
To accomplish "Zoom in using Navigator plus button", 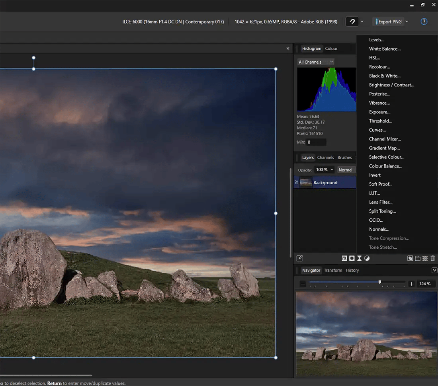I will (411, 284).
